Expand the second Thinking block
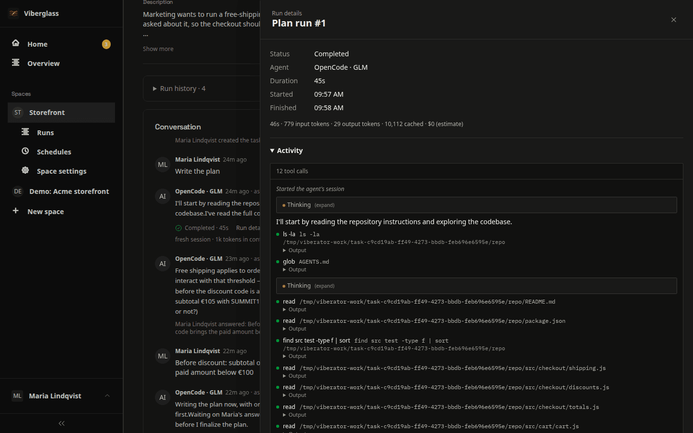This screenshot has width=693, height=433. [476, 286]
